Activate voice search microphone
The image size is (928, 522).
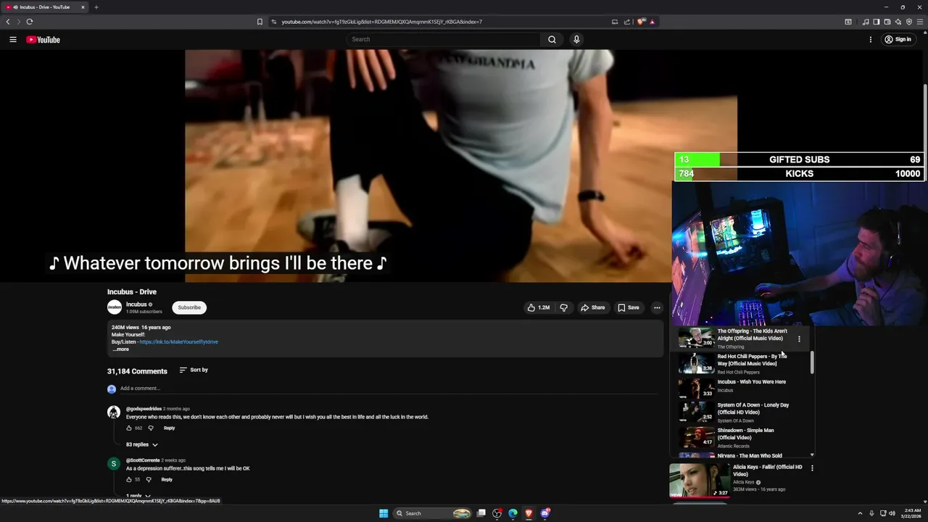tap(576, 39)
